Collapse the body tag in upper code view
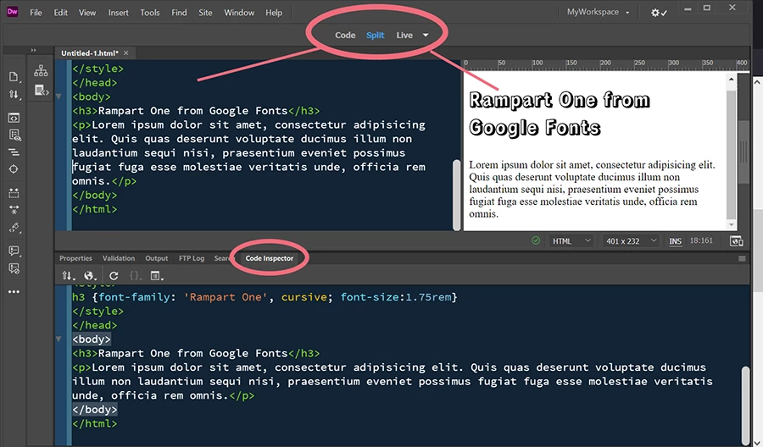Image resolution: width=763 pixels, height=447 pixels. [58, 97]
